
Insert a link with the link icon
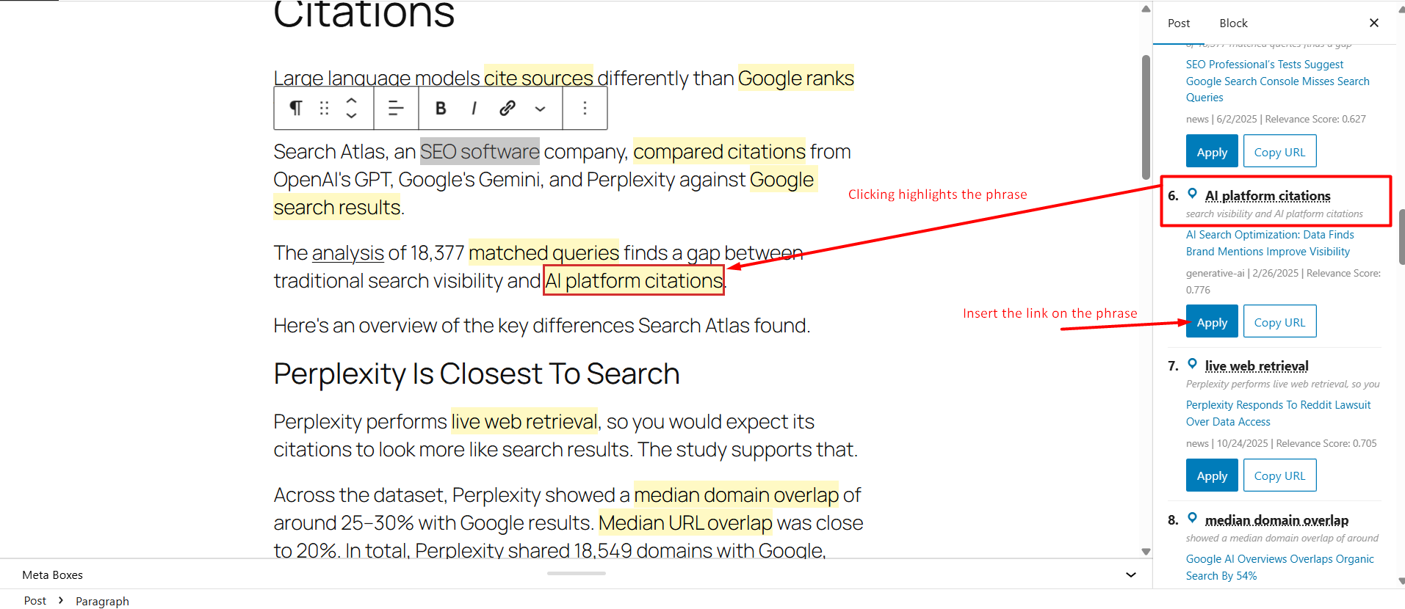(x=507, y=109)
